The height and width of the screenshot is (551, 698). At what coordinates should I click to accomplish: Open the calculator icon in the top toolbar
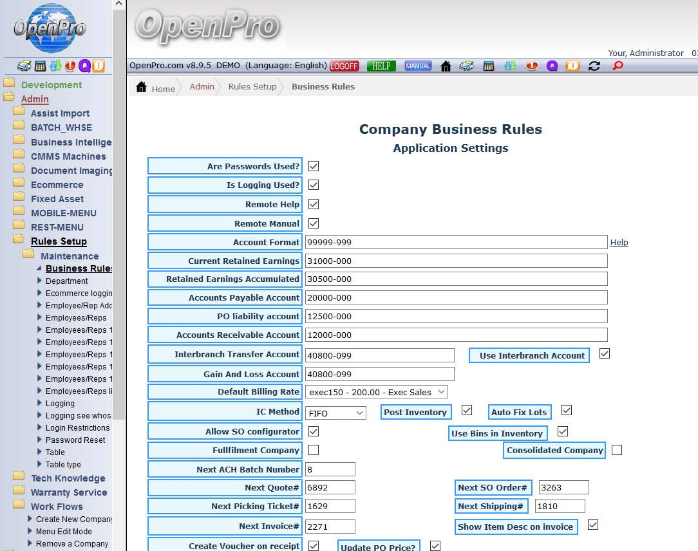[488, 66]
